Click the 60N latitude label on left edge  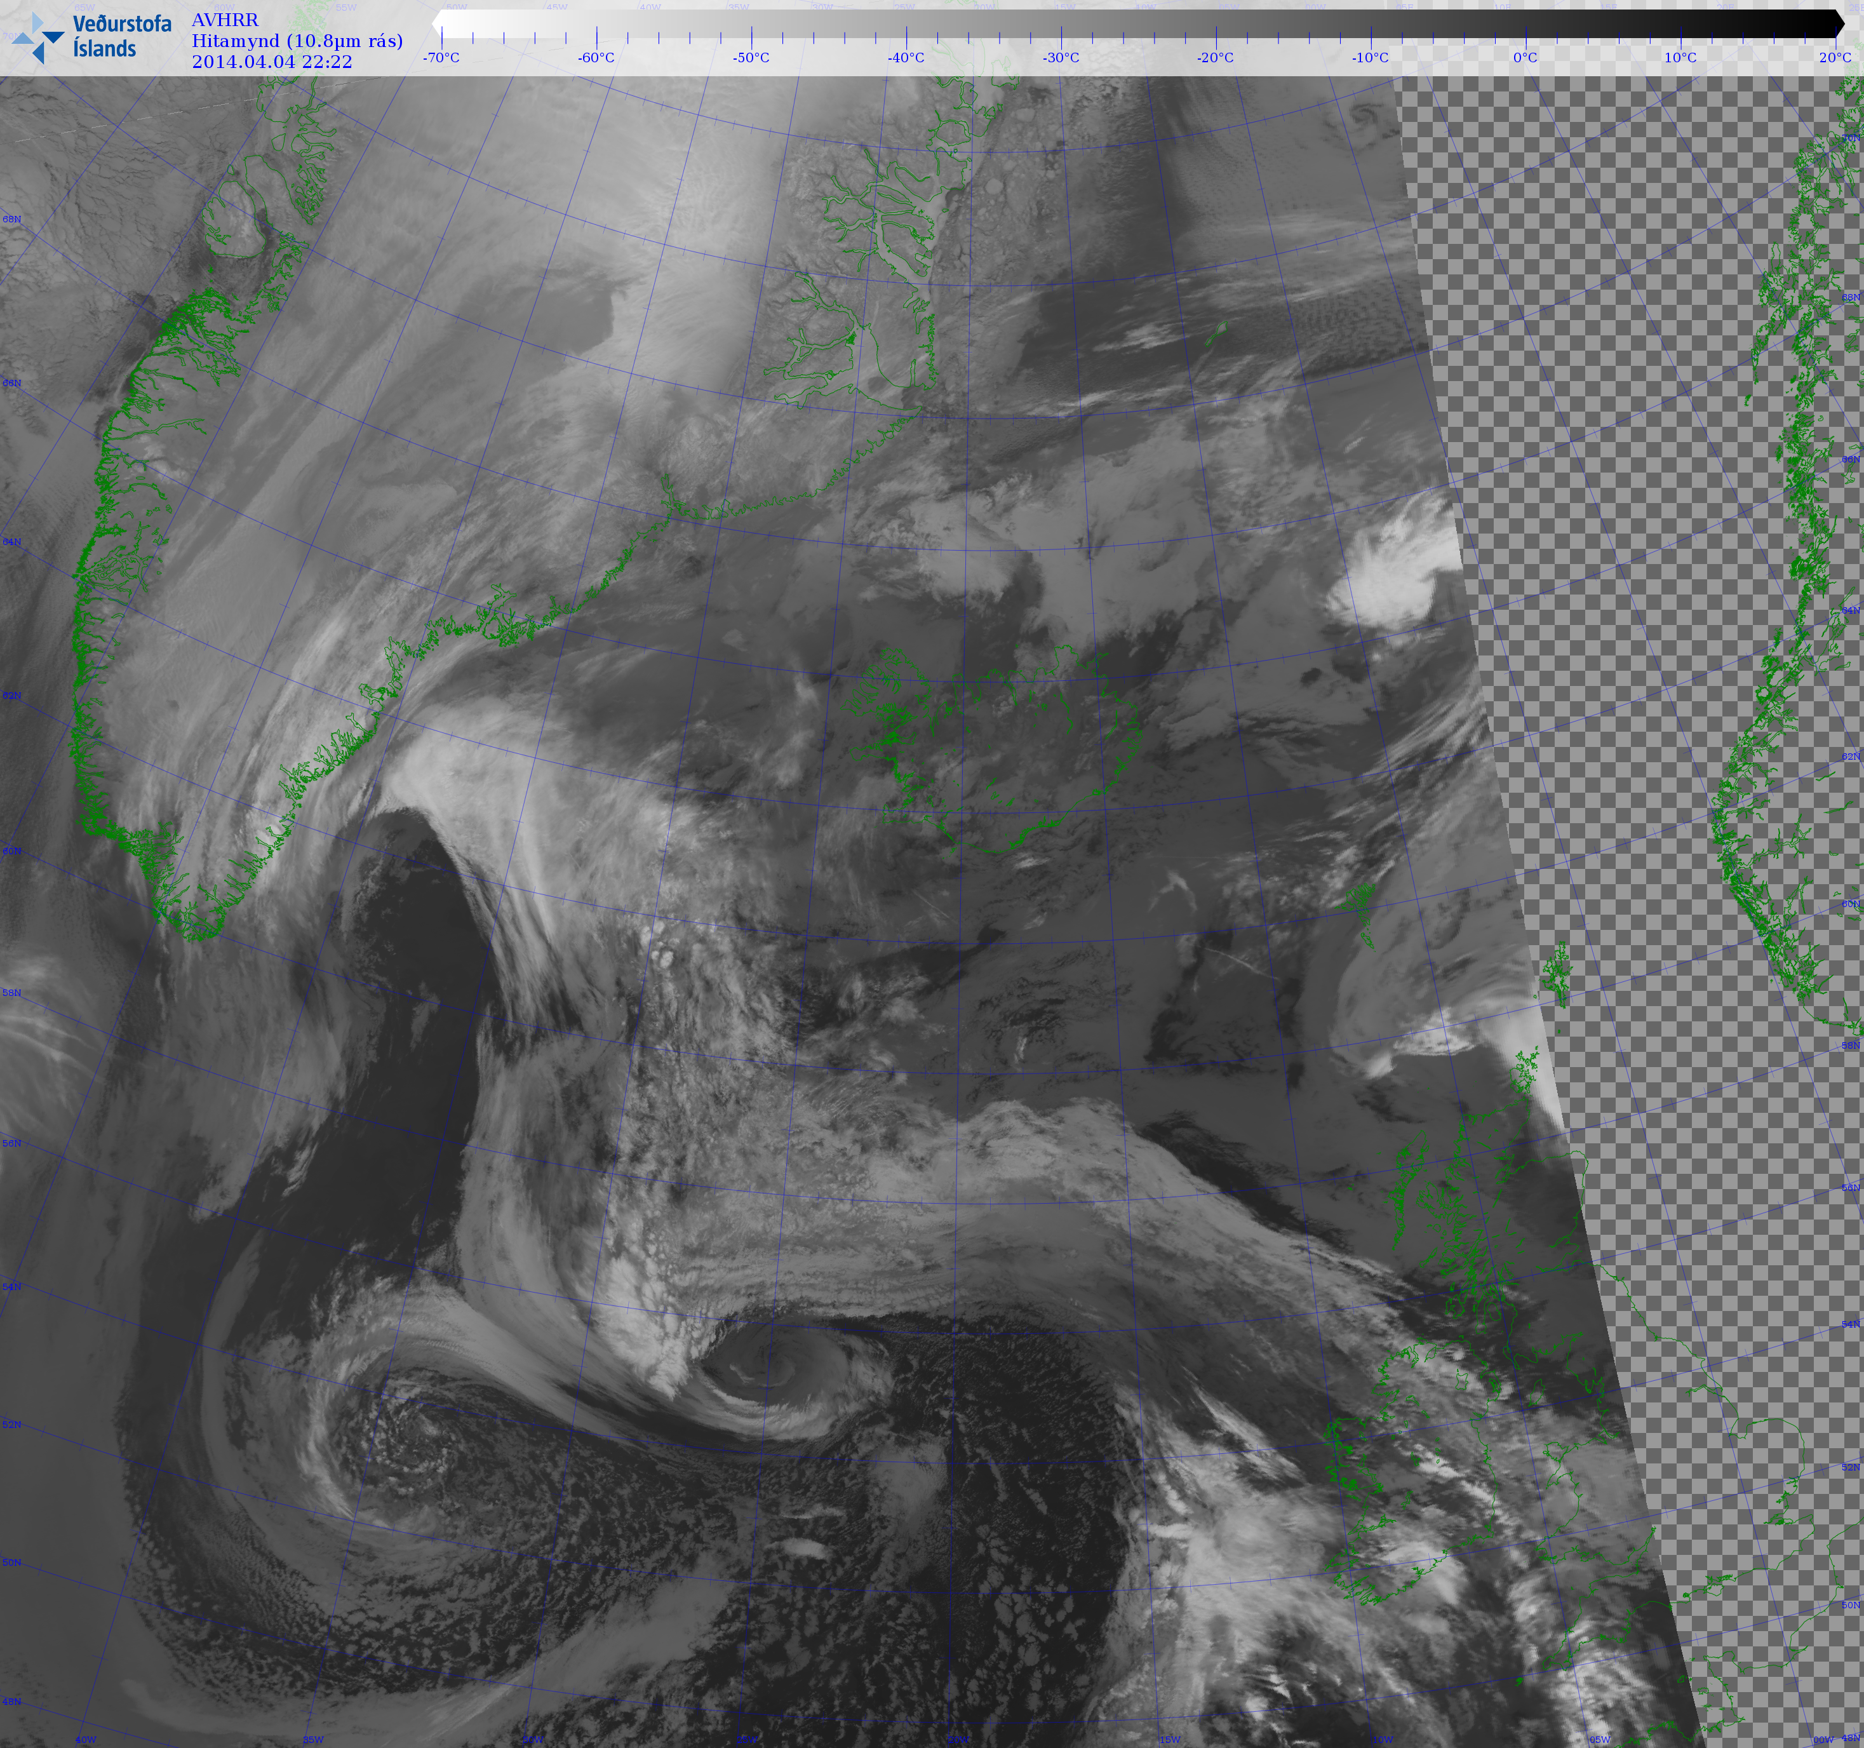[11, 850]
